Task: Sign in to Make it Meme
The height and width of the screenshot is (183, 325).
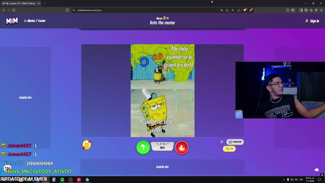Action: pos(312,21)
